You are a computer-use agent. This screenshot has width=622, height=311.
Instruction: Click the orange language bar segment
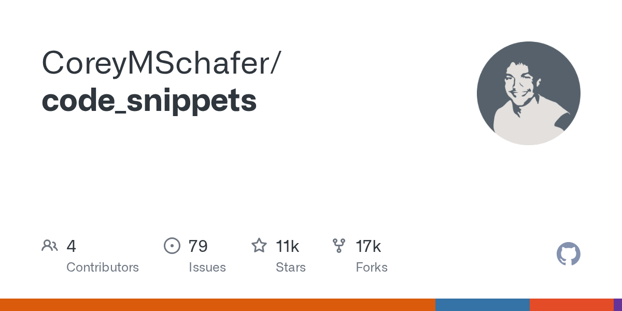coord(218,305)
